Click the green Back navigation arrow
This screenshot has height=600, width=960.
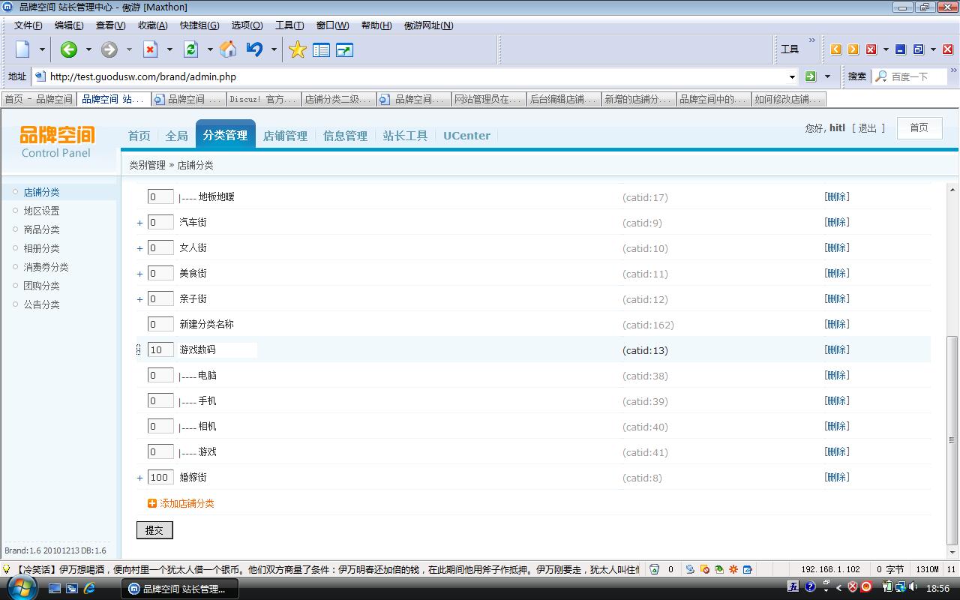click(69, 49)
